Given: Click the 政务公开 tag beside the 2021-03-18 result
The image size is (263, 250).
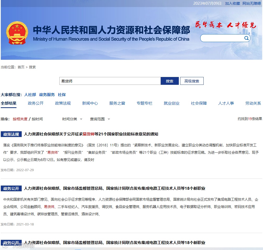Looking at the screenshot, I should 11,189.
